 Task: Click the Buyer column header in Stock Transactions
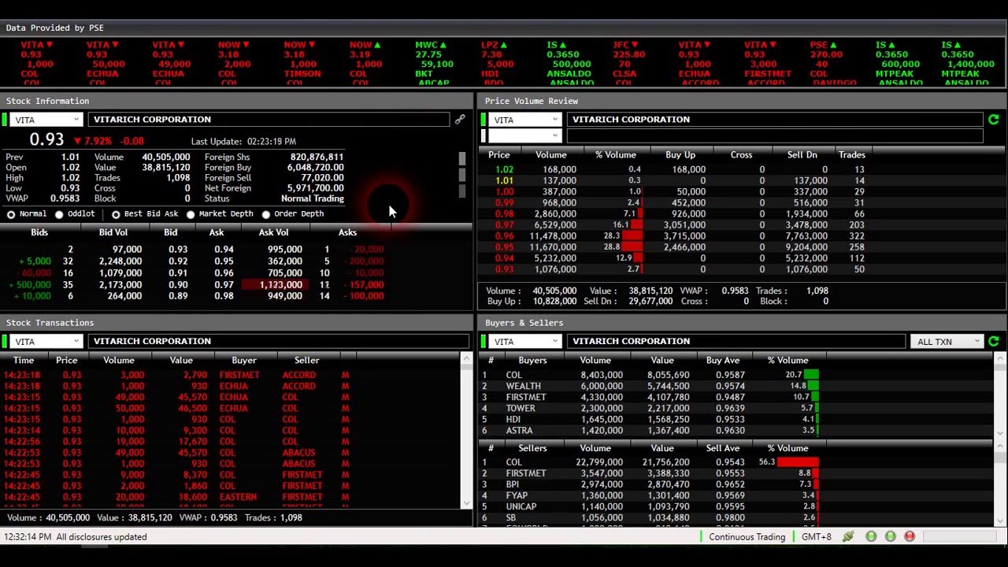pyautogui.click(x=244, y=361)
